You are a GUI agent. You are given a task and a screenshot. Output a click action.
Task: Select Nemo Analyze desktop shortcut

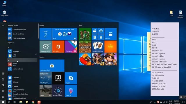(180, 14)
